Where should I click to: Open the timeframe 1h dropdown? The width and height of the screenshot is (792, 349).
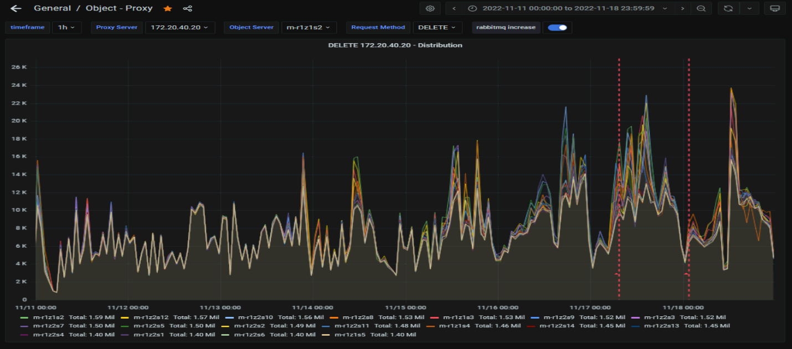point(66,28)
